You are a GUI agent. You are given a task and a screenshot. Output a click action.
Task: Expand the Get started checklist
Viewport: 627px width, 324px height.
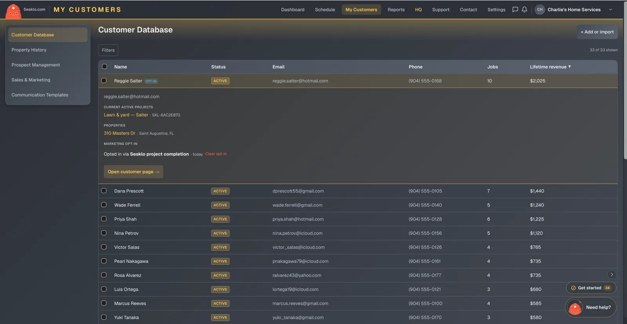591,288
